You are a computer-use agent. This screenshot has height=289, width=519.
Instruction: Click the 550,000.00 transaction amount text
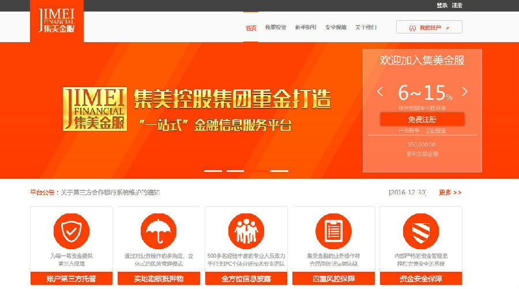pos(422,145)
